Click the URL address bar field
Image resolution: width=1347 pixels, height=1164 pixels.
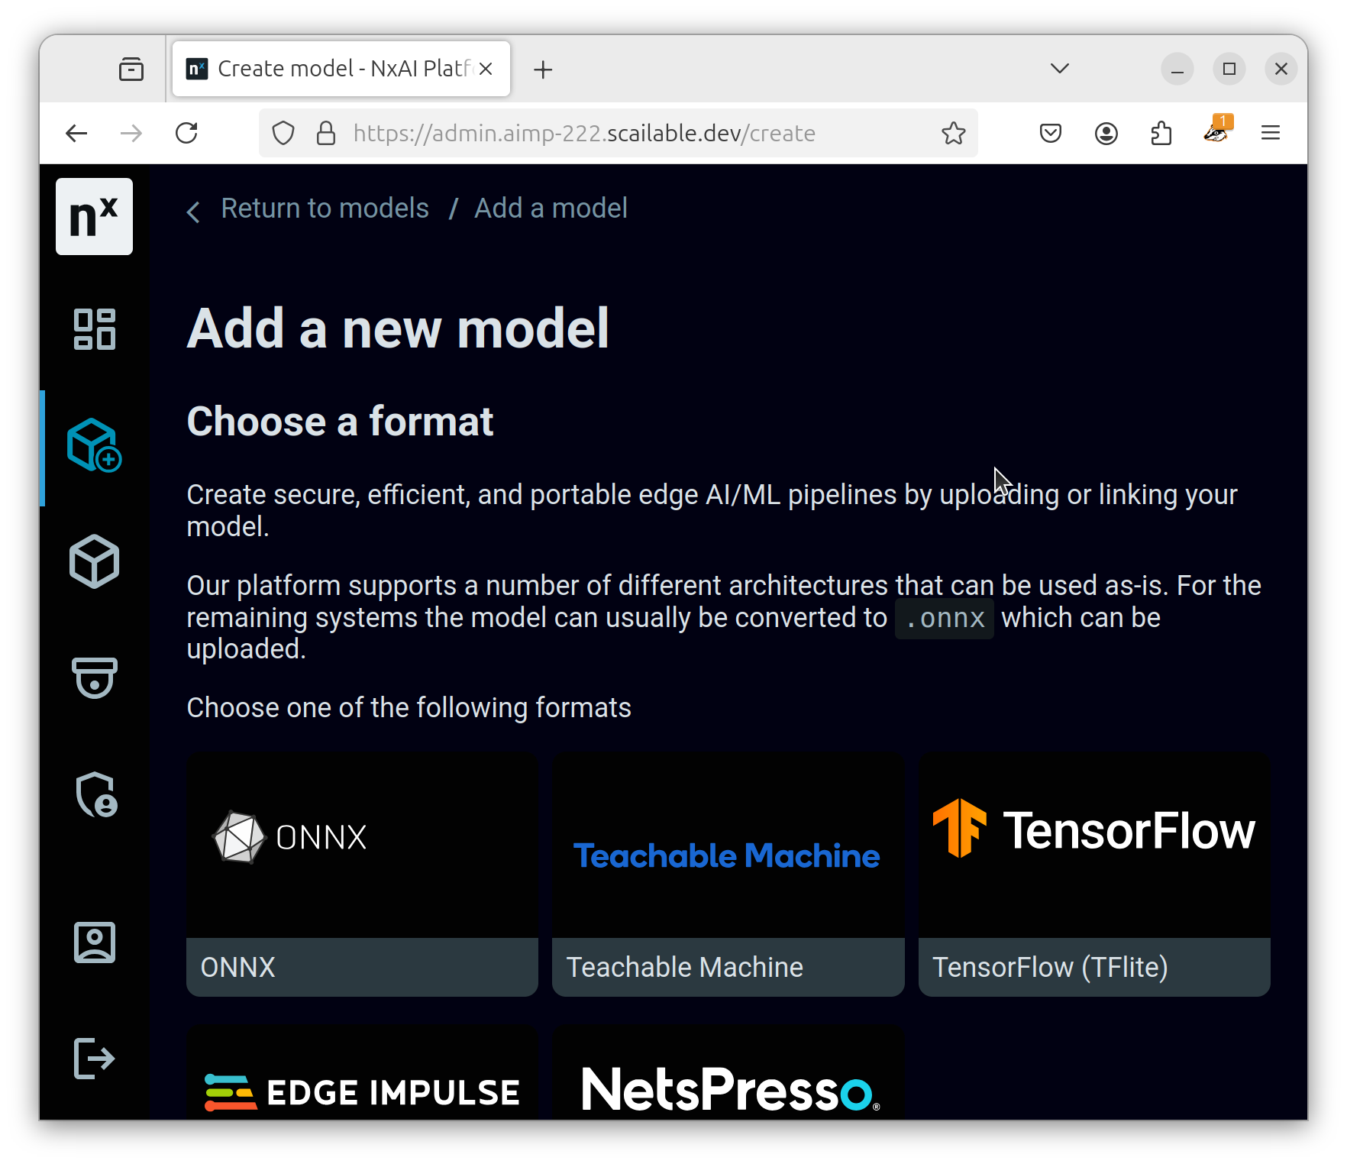[x=611, y=134]
